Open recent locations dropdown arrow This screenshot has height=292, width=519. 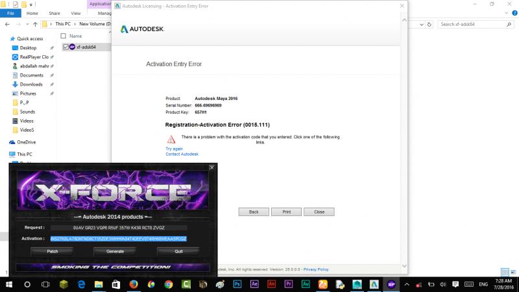(x=27, y=24)
